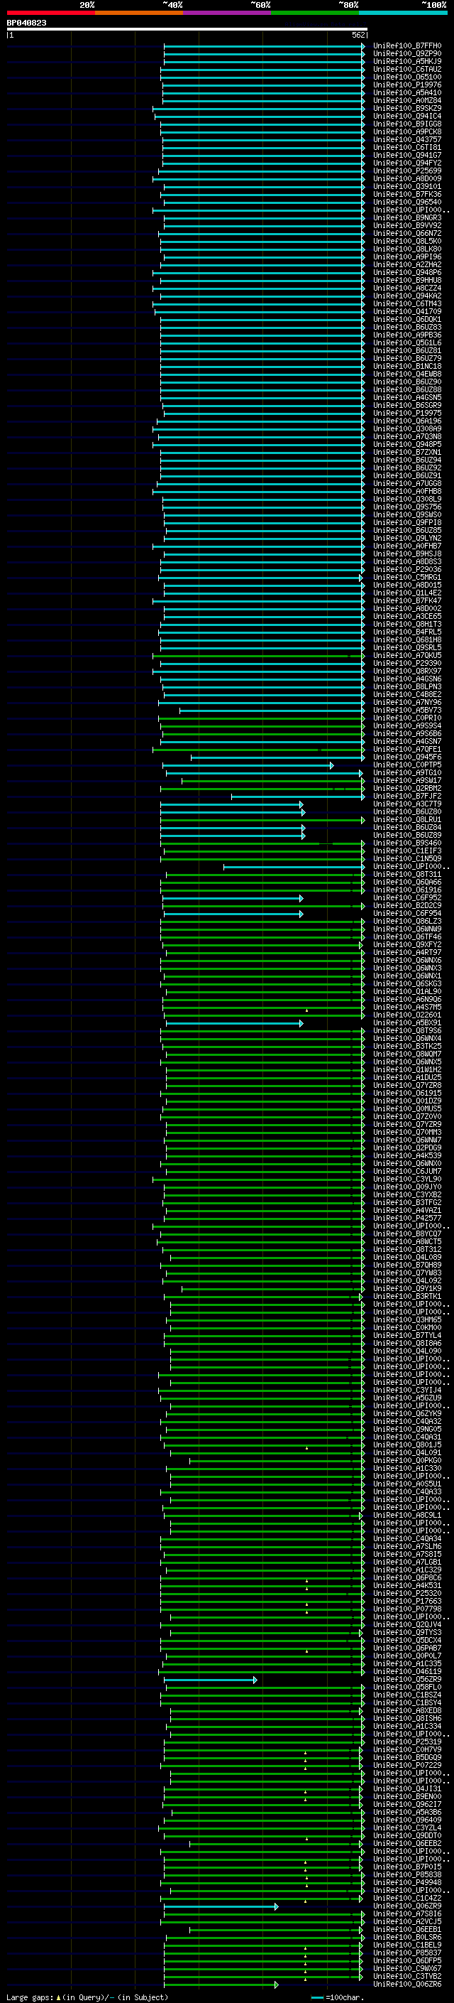Open hit UniRef100_A0MZ84

point(407,100)
